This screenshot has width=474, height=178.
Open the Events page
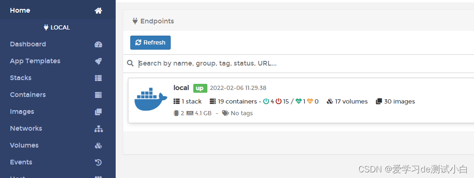pyautogui.click(x=58, y=163)
